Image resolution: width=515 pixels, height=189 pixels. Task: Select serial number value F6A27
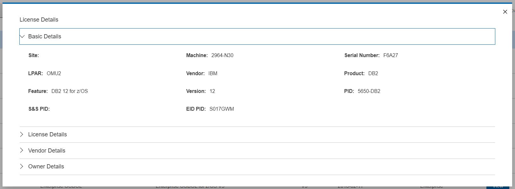pyautogui.click(x=391, y=55)
